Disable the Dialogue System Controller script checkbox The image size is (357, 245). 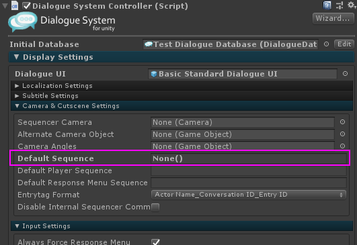tap(26, 6)
